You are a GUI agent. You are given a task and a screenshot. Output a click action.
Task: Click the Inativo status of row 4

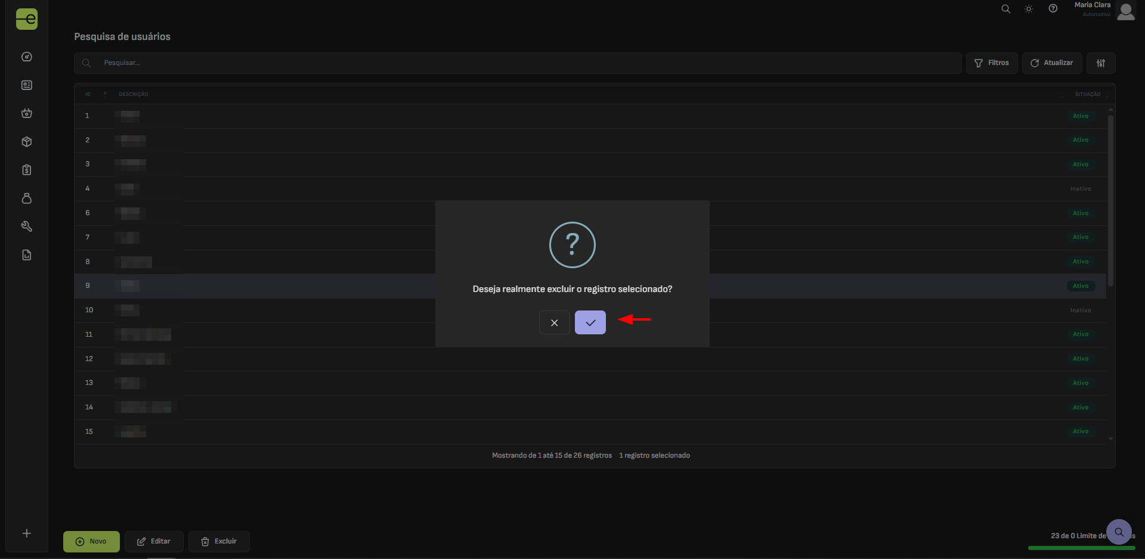(1081, 189)
